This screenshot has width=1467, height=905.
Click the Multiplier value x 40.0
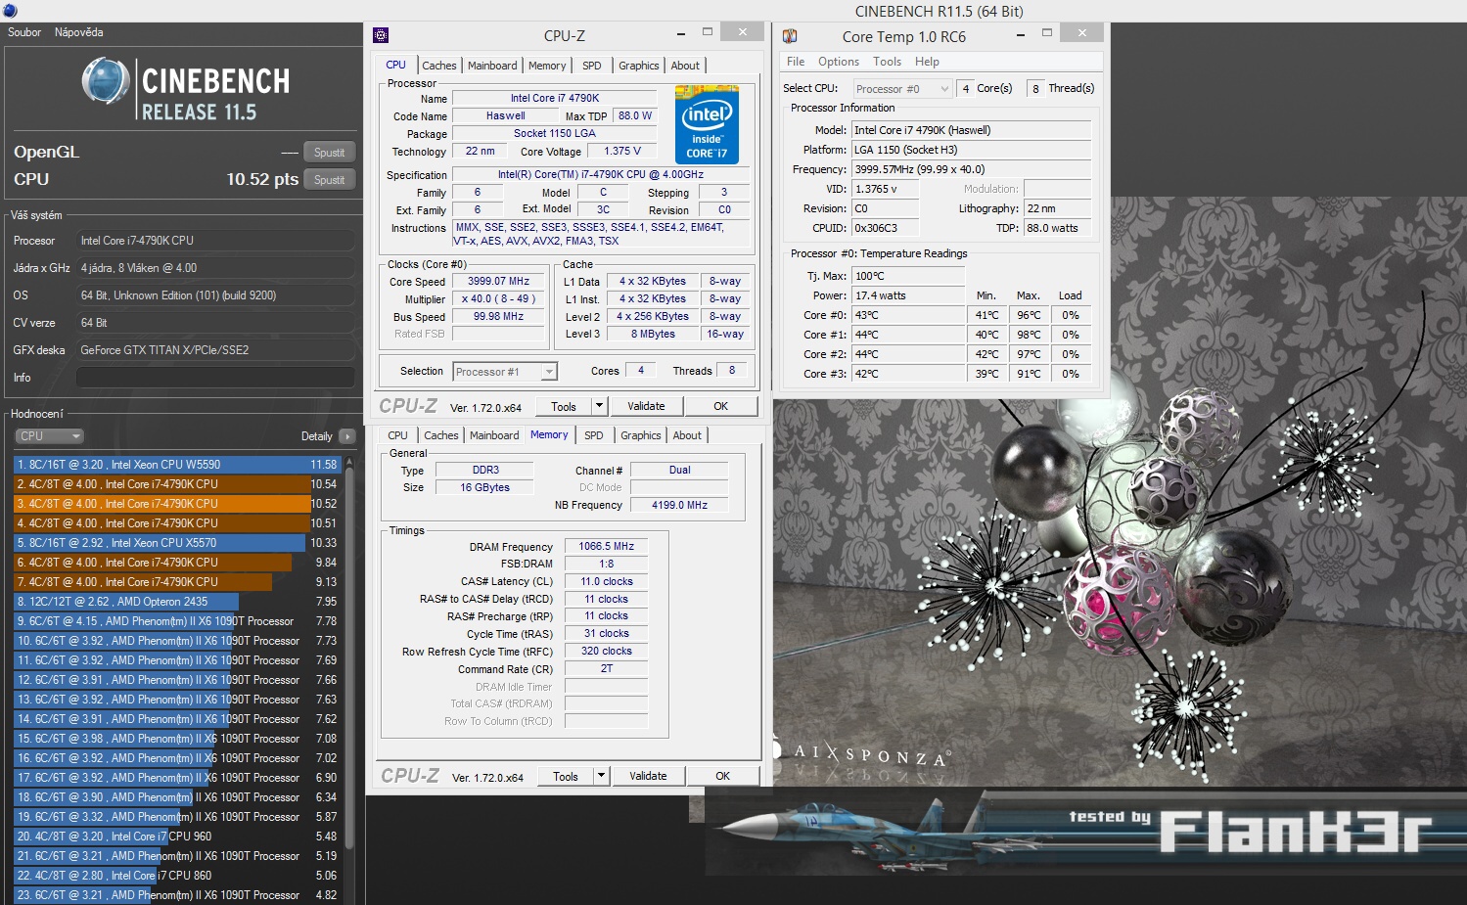point(498,299)
